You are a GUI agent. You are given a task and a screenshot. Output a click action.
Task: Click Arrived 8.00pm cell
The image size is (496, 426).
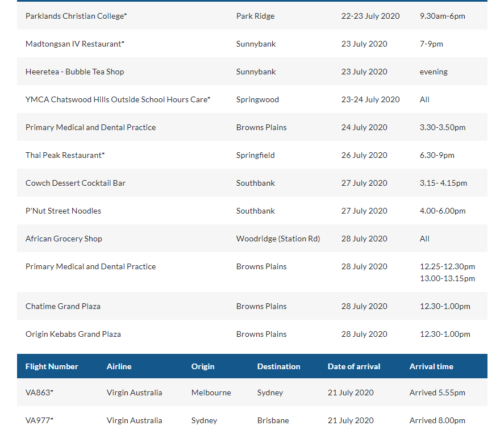[x=437, y=420]
